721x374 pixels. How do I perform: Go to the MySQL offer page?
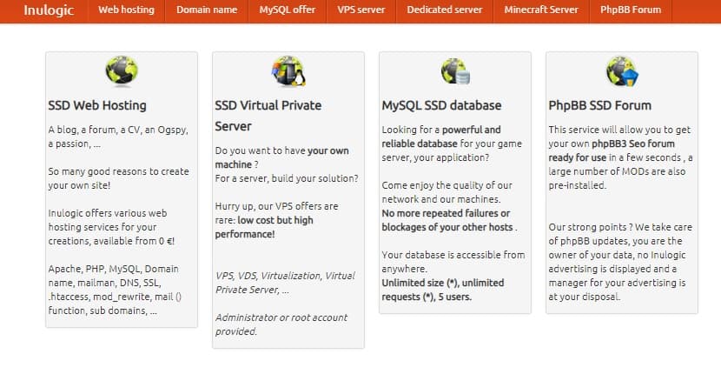288,10
